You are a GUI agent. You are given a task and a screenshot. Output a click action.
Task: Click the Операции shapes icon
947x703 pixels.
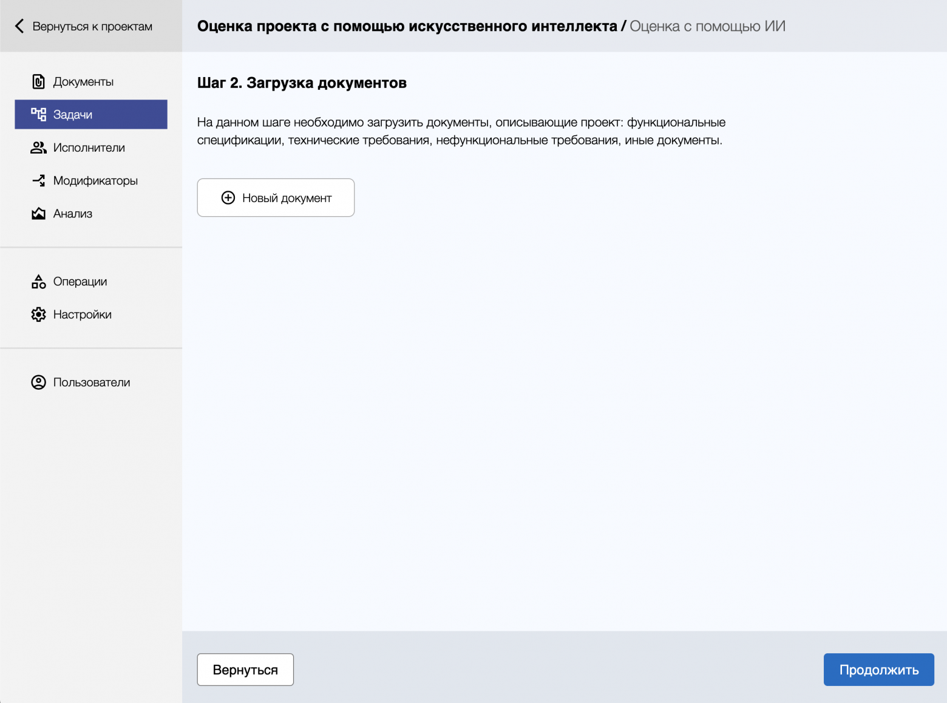38,282
